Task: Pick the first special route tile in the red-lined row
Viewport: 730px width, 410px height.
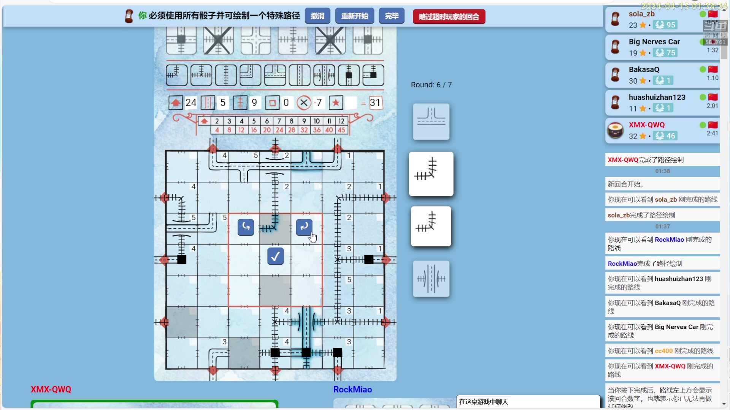Action: [177, 75]
